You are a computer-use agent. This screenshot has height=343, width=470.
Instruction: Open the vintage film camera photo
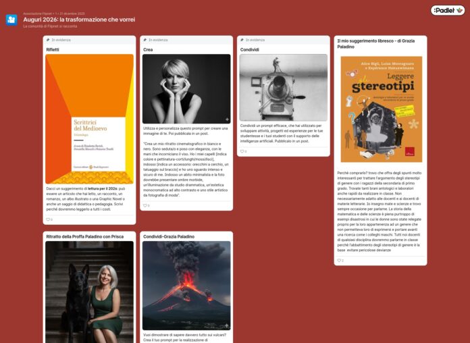click(x=283, y=87)
